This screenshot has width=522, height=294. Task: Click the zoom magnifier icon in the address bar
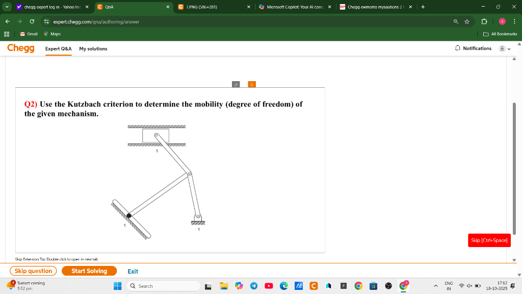click(x=456, y=21)
